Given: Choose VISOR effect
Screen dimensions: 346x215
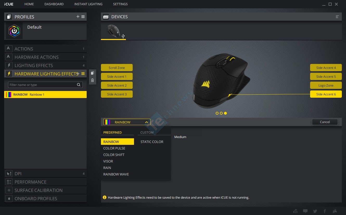Looking at the screenshot, I should [108, 161].
